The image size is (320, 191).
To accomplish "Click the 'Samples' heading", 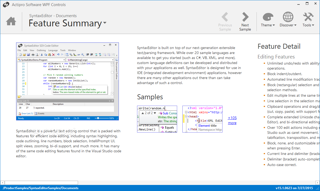I will coord(150,97).
